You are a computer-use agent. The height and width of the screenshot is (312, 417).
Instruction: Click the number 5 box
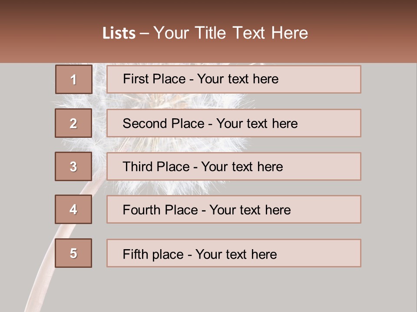pyautogui.click(x=73, y=253)
